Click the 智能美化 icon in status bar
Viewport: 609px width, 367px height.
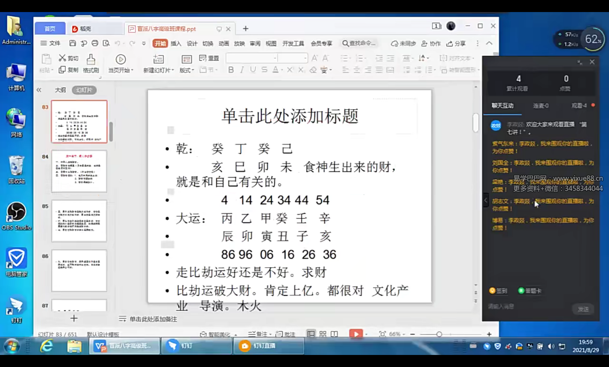pyautogui.click(x=216, y=334)
